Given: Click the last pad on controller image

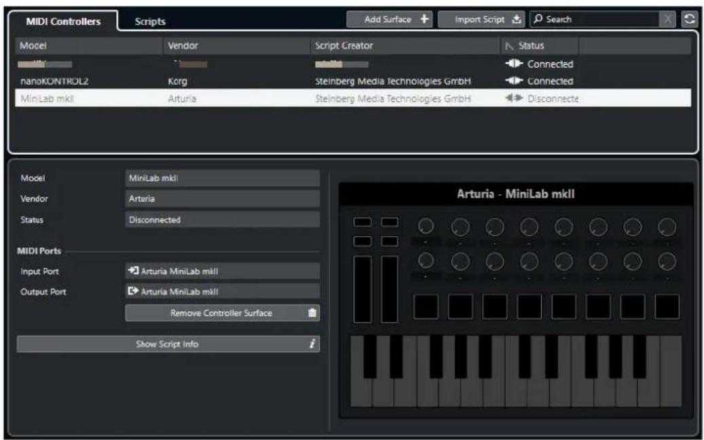Looking at the screenshot, I should click(x=667, y=307).
